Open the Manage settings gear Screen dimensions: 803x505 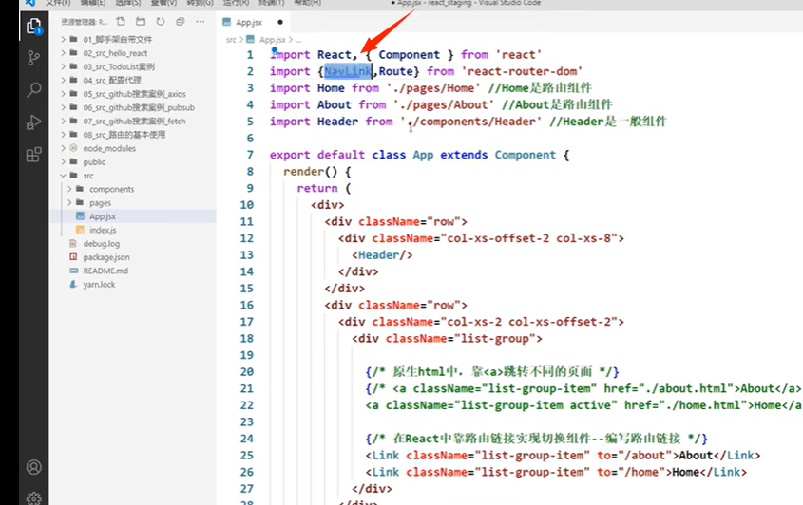pos(34,497)
